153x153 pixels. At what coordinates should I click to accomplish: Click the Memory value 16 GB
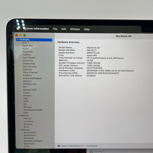90,60
